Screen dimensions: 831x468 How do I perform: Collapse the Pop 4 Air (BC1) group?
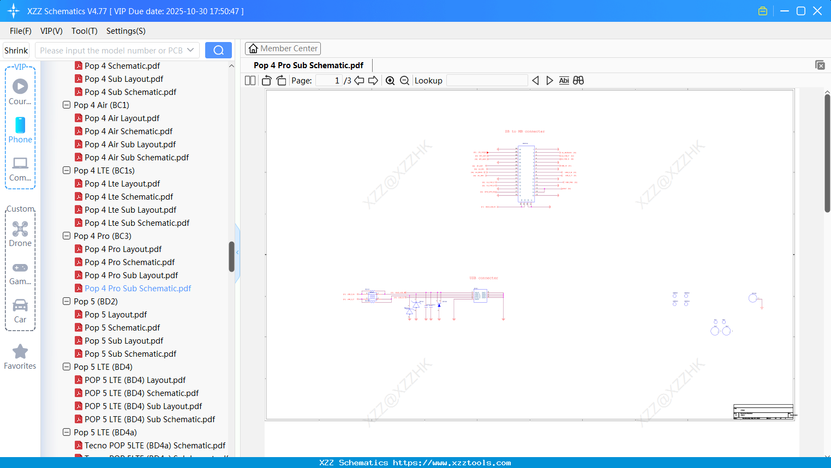pyautogui.click(x=66, y=105)
